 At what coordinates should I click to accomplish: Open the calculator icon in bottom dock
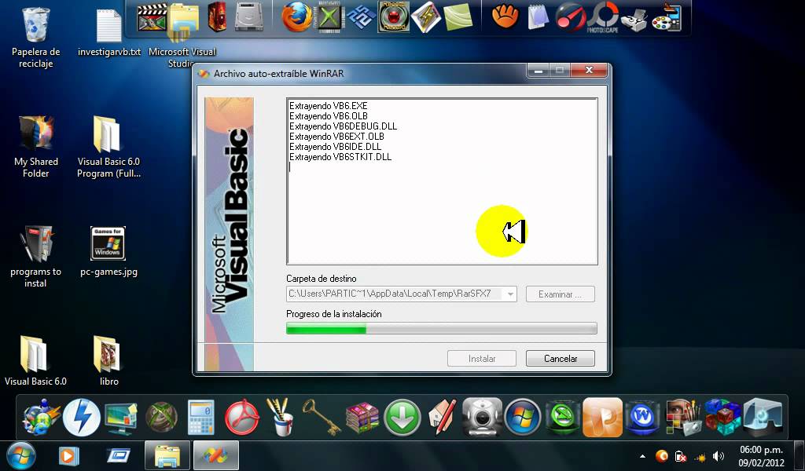(201, 417)
